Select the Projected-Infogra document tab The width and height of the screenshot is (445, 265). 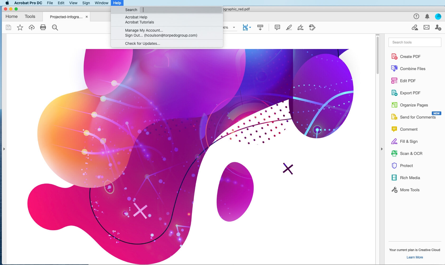click(x=66, y=17)
